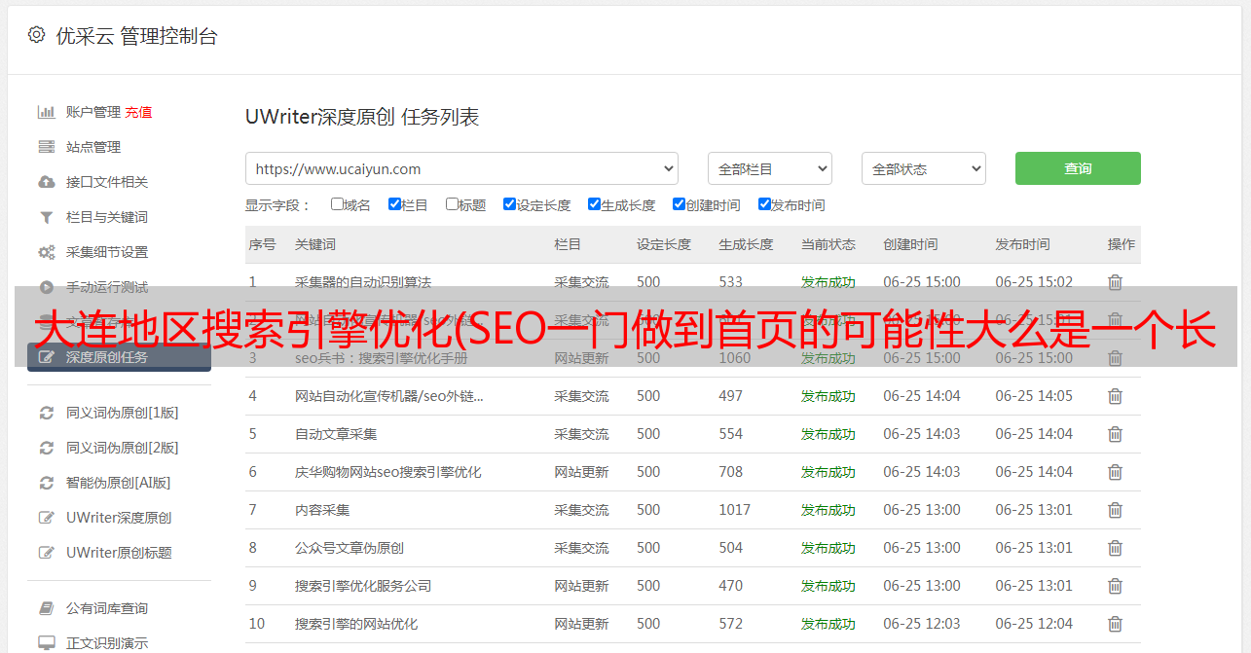Click refresh icon beside 同义词伪原创[2版]
This screenshot has height=653, width=1251.
click(46, 448)
